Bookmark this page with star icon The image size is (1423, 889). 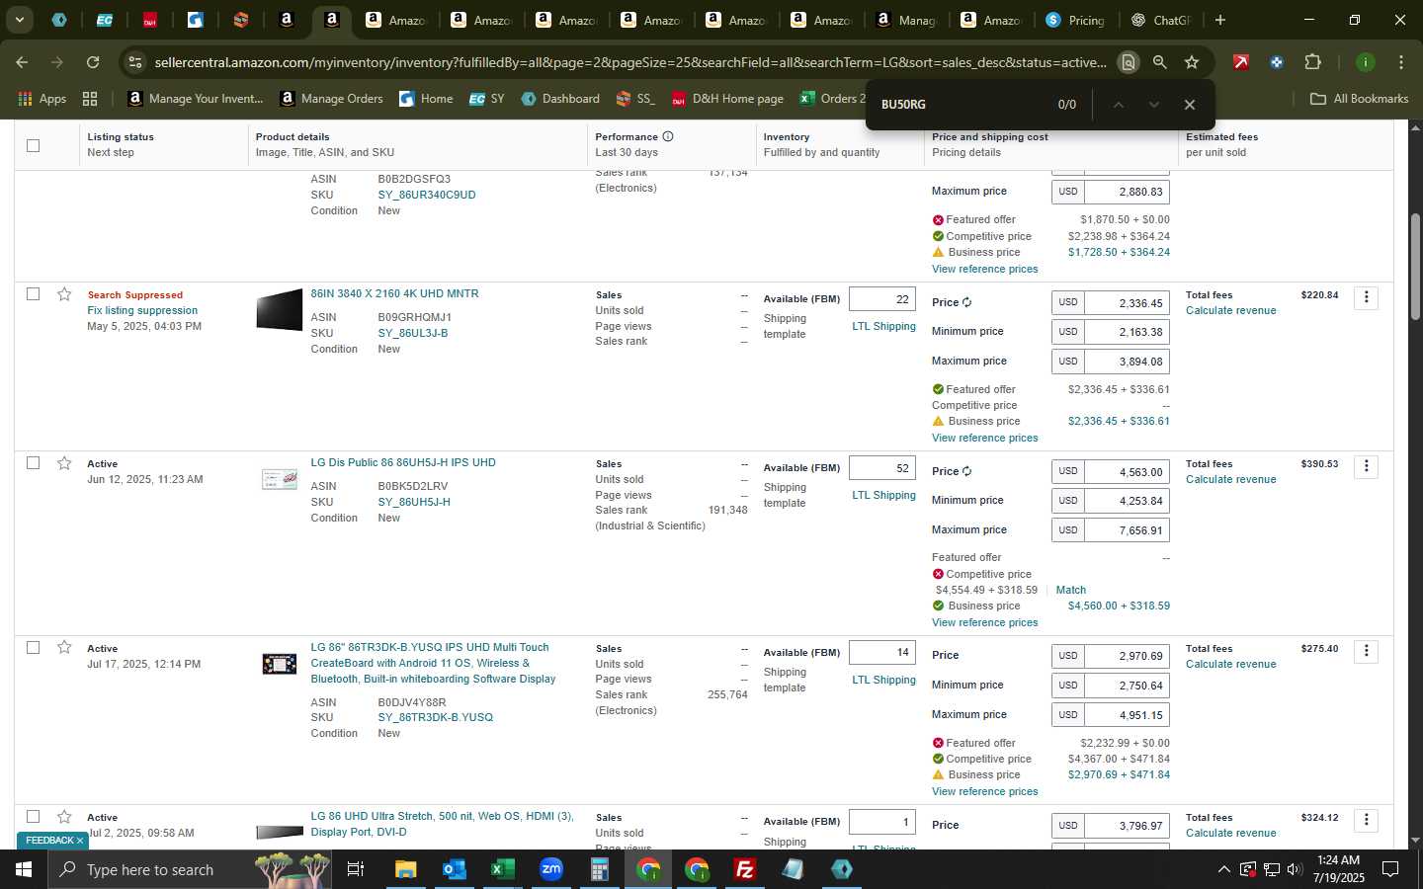coord(1192,62)
